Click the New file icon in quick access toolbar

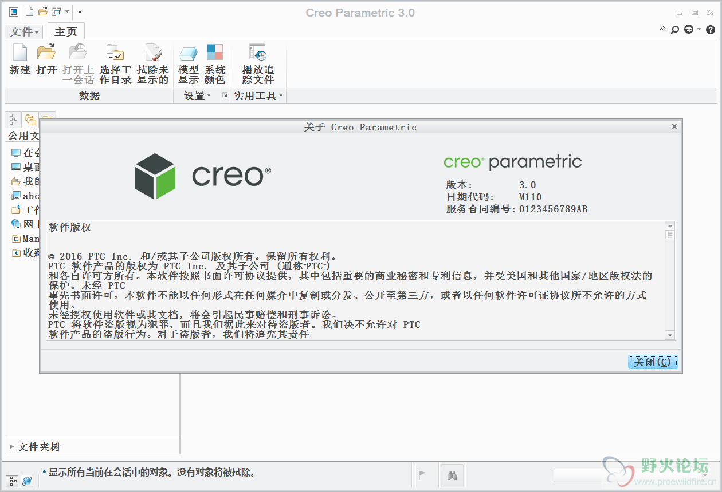click(x=29, y=11)
